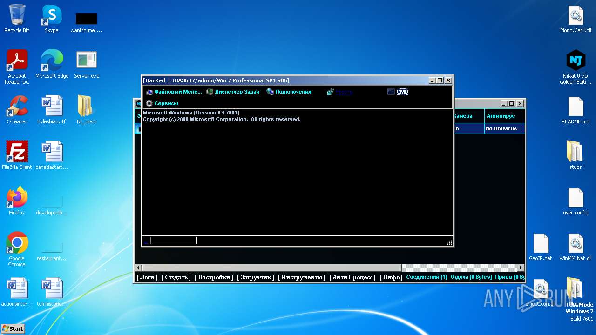Select the developedb desktop file
The width and height of the screenshot is (596, 335).
(x=52, y=205)
